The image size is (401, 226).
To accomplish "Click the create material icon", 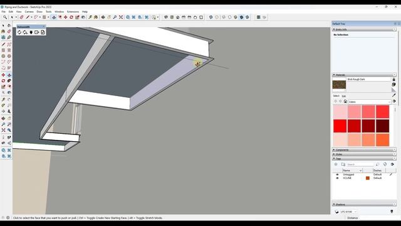I will tap(394, 85).
